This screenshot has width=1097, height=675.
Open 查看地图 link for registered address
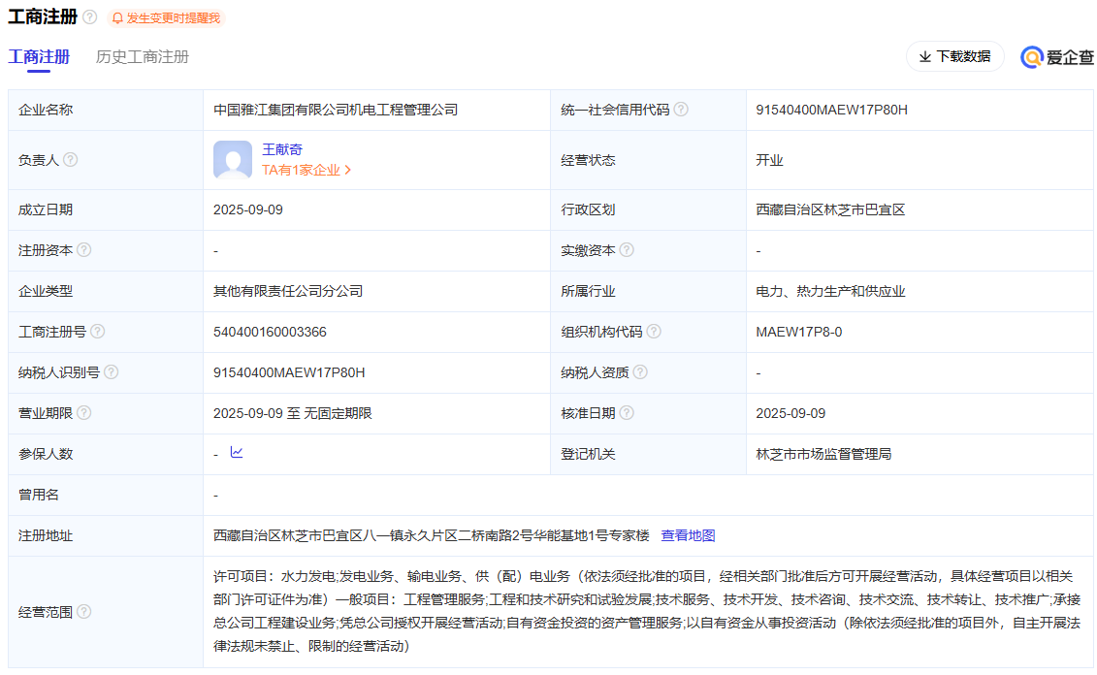point(688,535)
